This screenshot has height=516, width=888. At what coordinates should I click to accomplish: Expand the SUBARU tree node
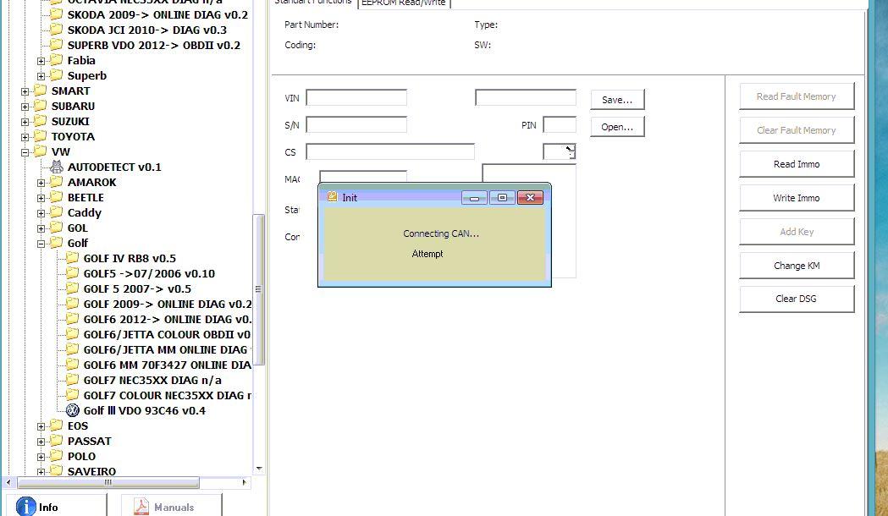point(25,107)
